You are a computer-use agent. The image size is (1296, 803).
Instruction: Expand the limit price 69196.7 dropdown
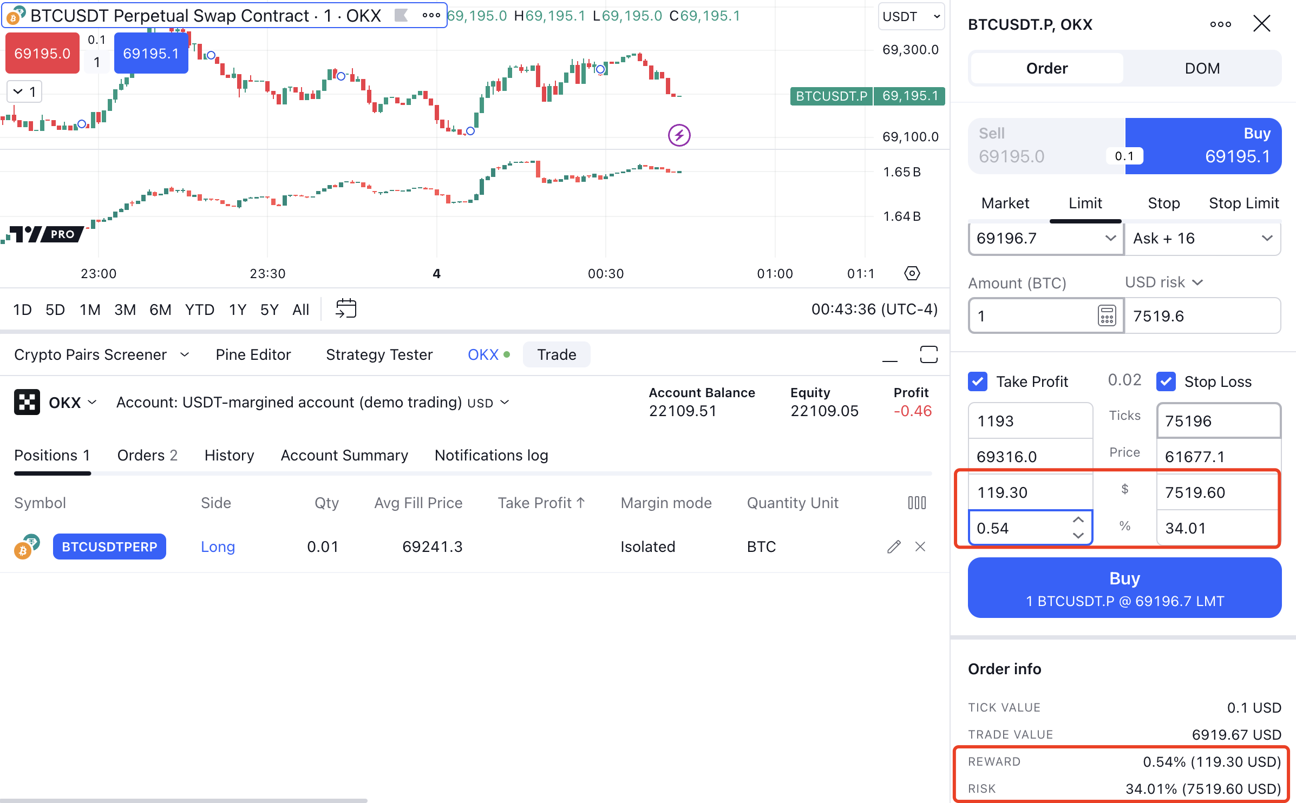tap(1110, 239)
